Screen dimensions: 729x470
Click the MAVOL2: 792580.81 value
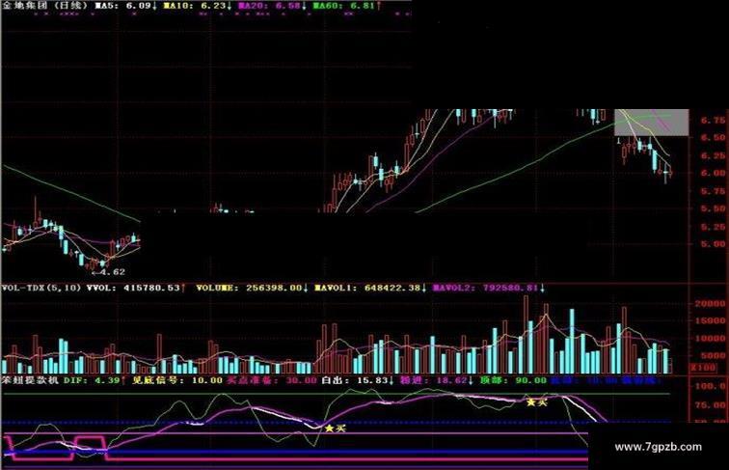(x=488, y=288)
